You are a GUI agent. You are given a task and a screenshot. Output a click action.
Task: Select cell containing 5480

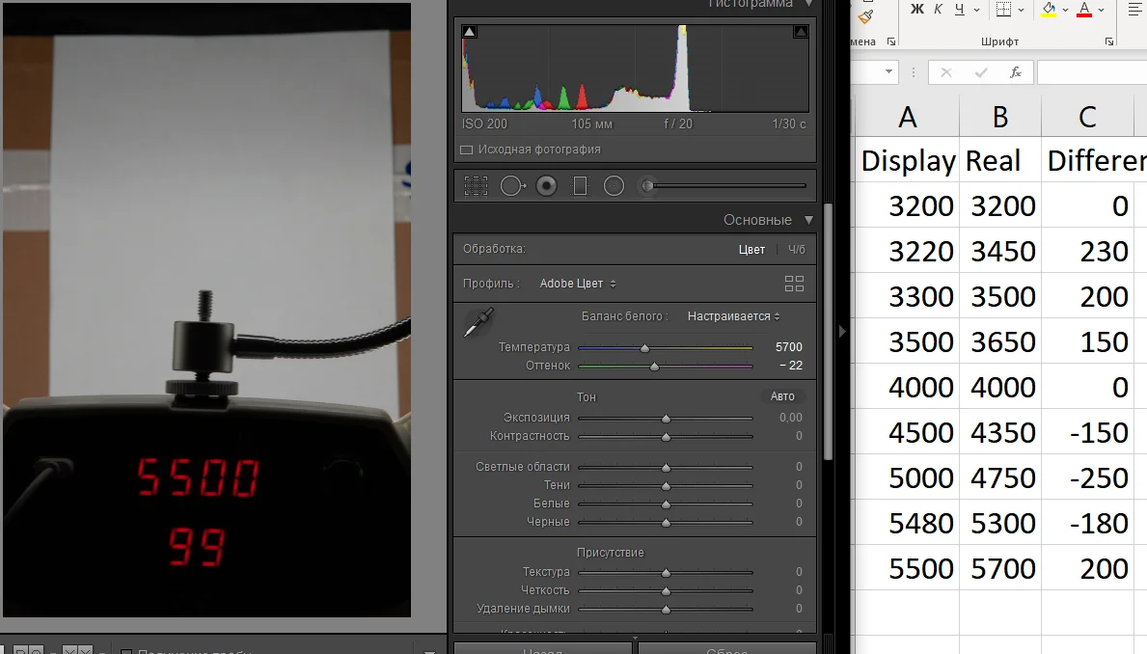tap(907, 523)
